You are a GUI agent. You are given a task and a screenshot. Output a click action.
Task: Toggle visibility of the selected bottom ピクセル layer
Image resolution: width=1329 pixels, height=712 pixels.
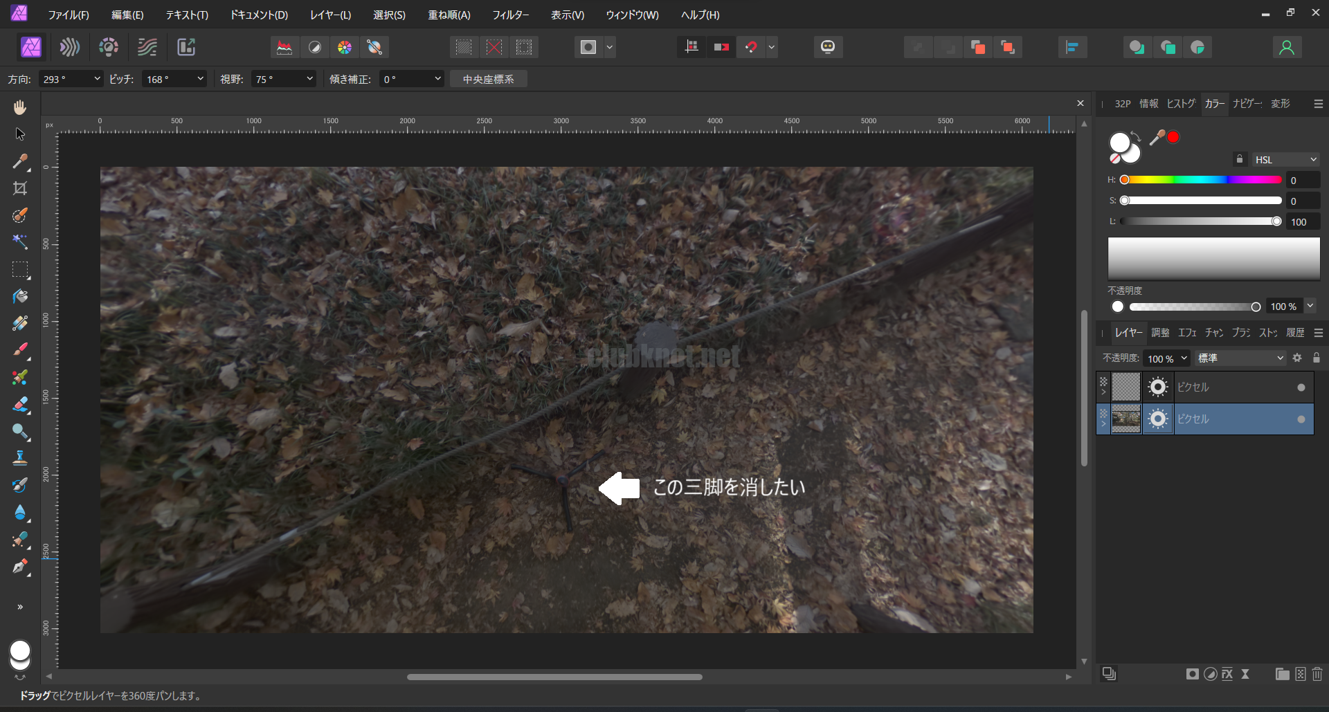tap(1301, 419)
